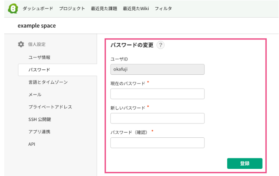Open the ダッシュボード menu
The height and width of the screenshot is (176, 279).
click(38, 8)
